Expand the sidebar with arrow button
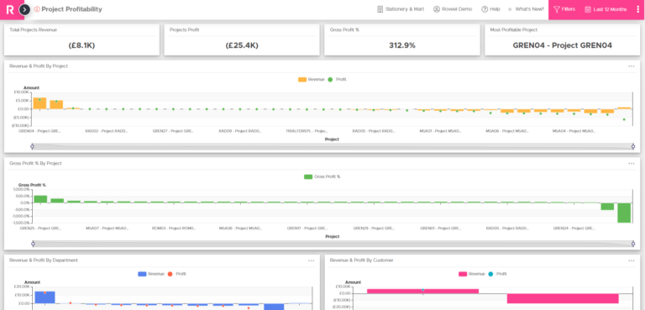This screenshot has width=645, height=310. coord(24,9)
